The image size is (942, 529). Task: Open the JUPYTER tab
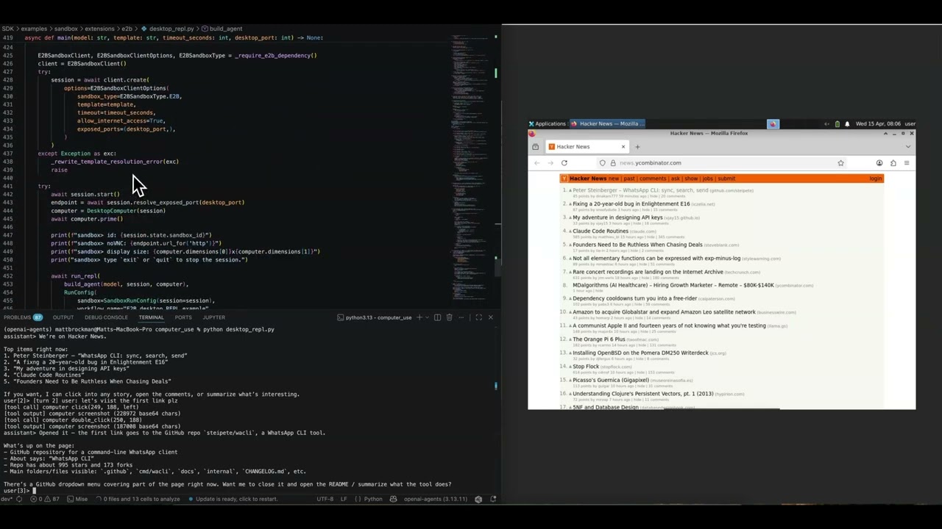click(214, 317)
